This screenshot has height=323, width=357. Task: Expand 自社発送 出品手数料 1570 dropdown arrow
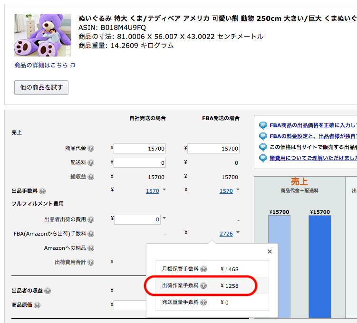[164, 190]
